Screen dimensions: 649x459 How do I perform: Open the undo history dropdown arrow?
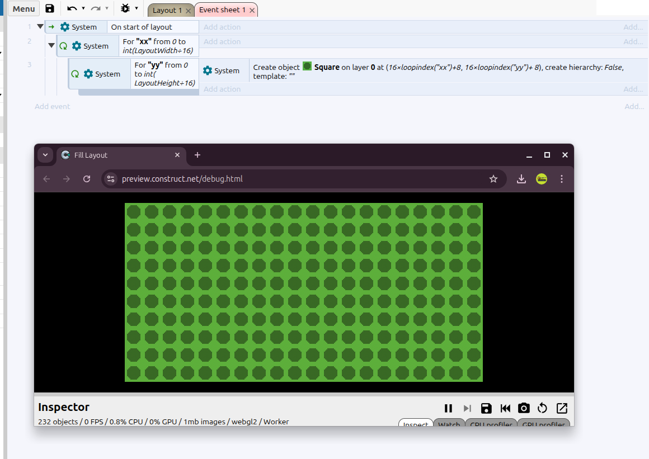point(83,9)
